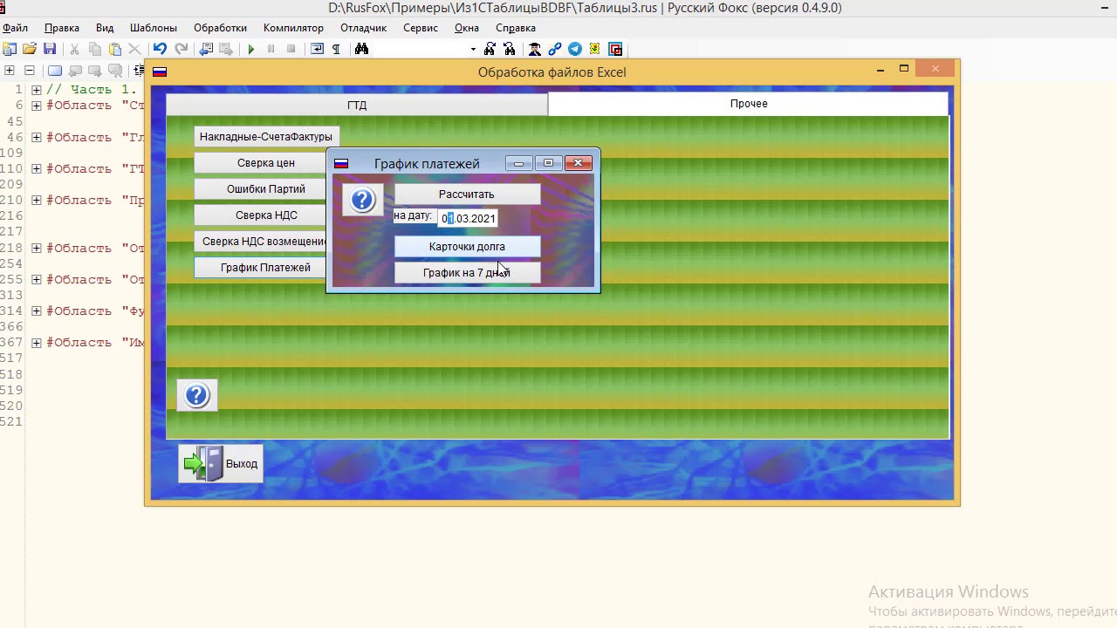Create a new file from the toolbar
The height and width of the screenshot is (628, 1117).
point(10,49)
